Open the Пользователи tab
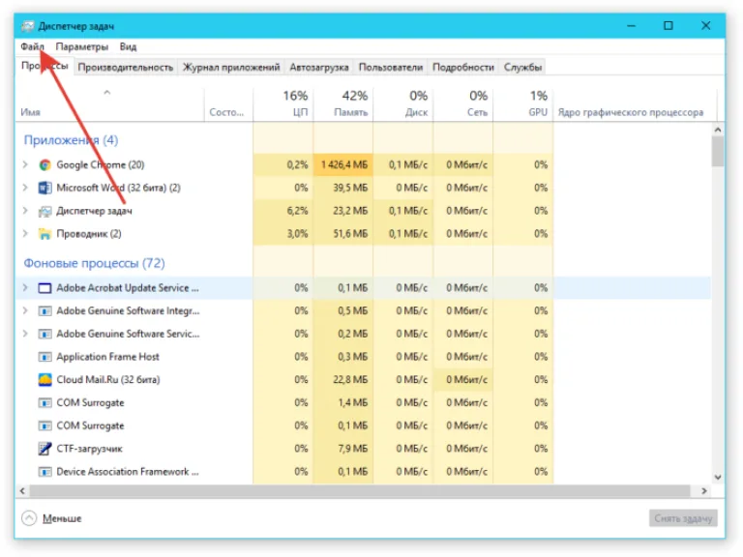Screen dimensions: 743x557 pos(391,68)
